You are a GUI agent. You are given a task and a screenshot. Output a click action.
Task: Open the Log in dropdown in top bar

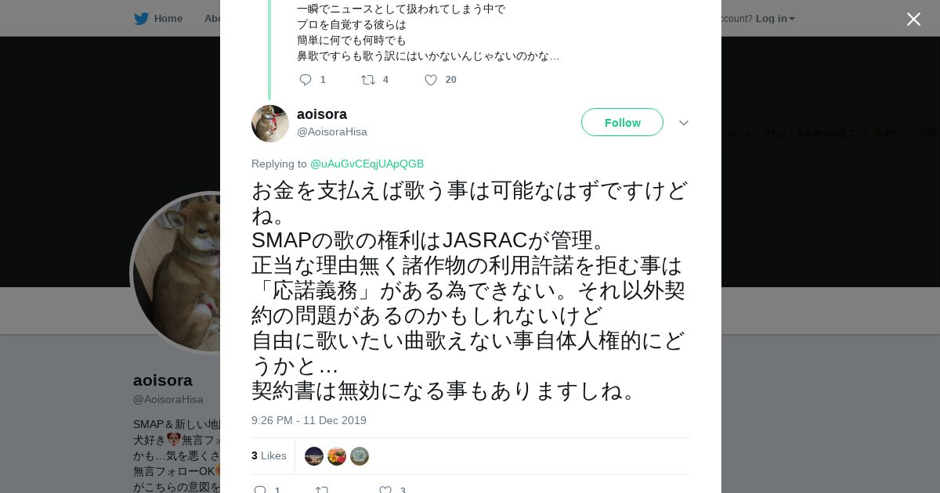775,18
